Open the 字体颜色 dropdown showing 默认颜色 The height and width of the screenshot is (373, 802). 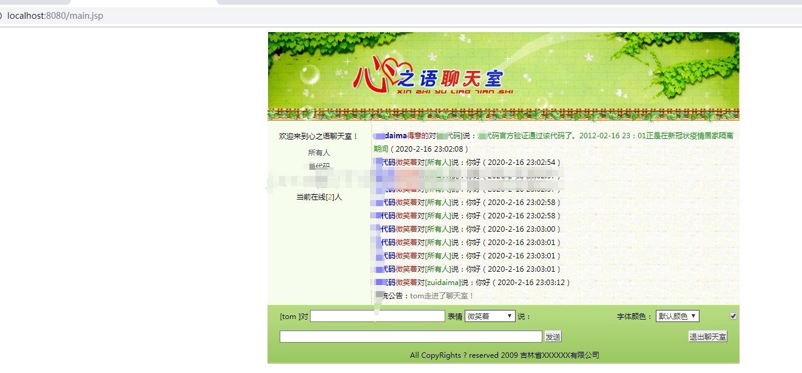coord(678,316)
